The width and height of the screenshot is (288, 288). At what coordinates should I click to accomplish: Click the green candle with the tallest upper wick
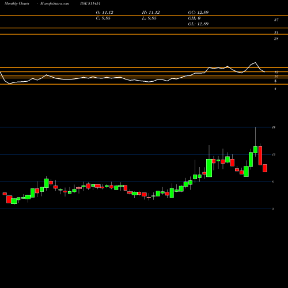(255, 150)
